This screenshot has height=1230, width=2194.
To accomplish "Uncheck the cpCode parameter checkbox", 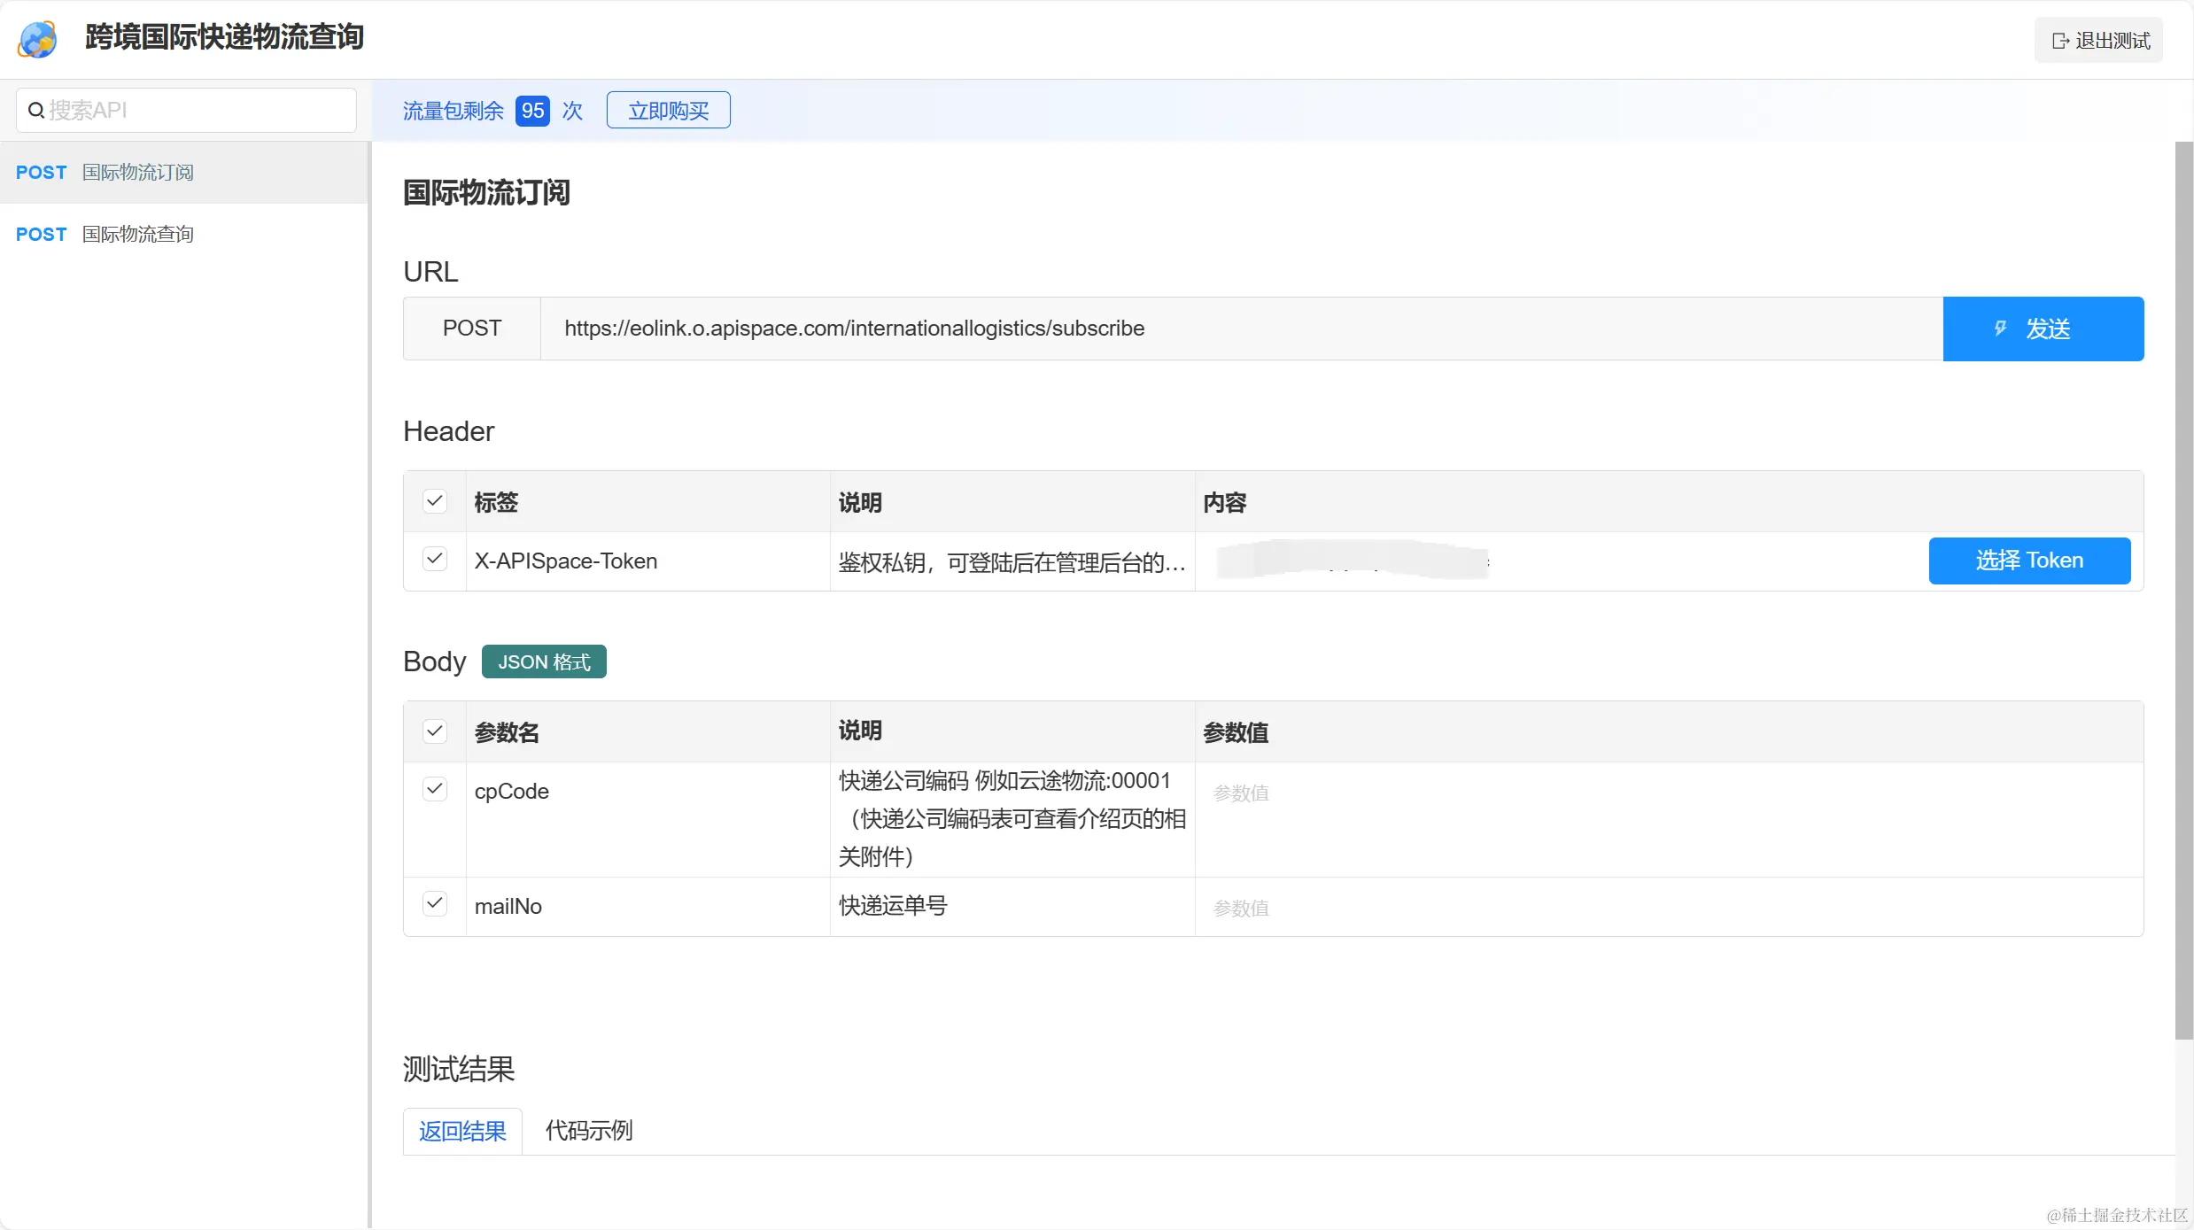I will point(434,789).
